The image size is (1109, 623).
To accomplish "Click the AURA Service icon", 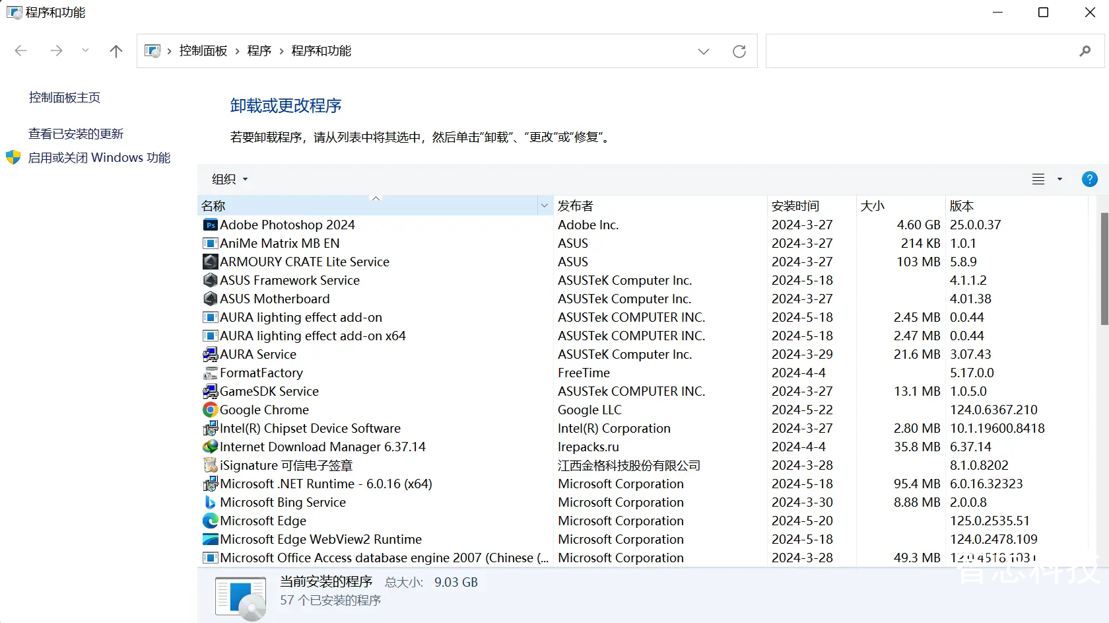I will [x=210, y=355].
